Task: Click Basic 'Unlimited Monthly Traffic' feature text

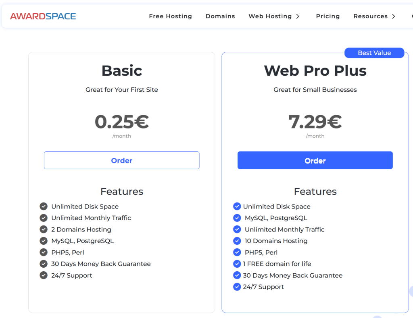Action: click(x=91, y=218)
